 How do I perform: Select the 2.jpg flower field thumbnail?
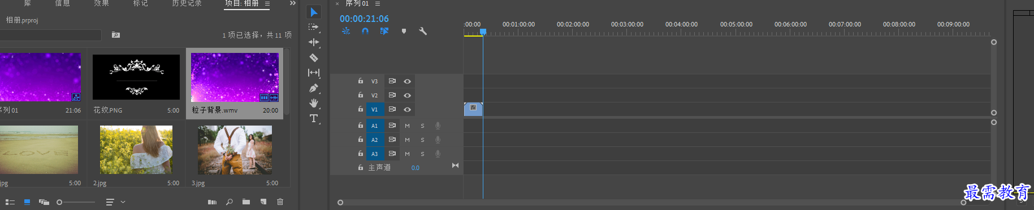136,150
